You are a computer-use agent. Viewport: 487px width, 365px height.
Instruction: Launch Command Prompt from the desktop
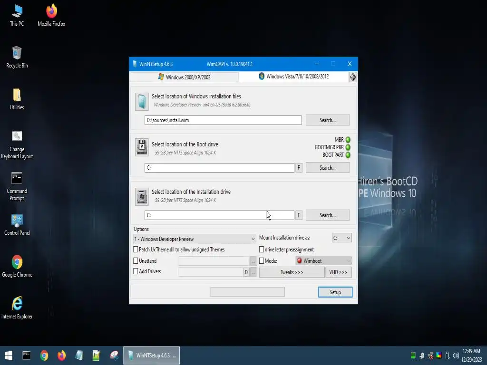tap(17, 186)
